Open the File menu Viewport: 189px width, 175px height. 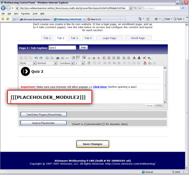(3, 14)
